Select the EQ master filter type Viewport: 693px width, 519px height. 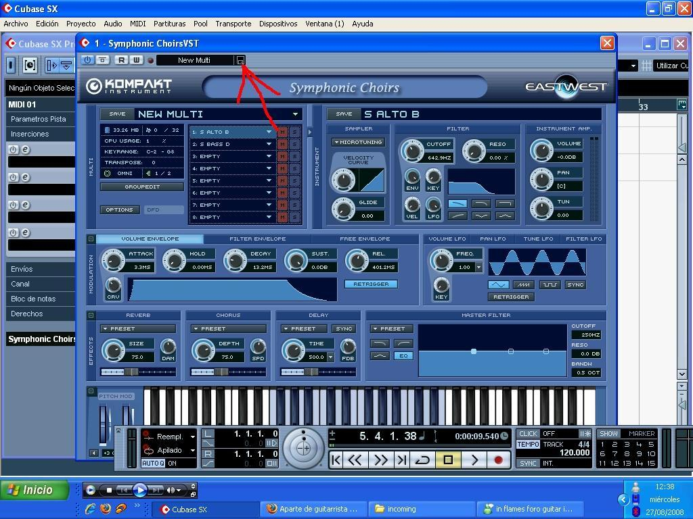tap(403, 355)
